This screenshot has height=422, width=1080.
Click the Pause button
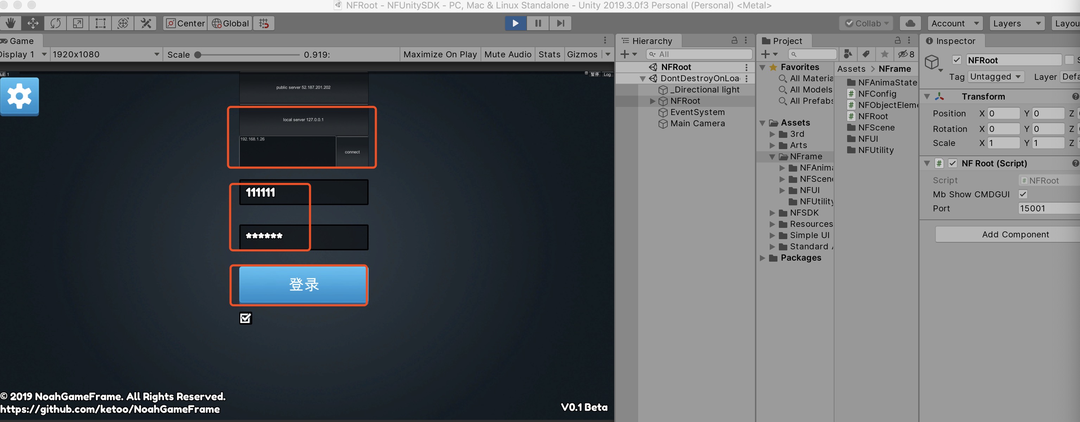[x=538, y=23]
